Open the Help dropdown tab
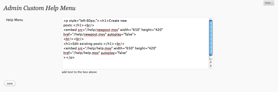The width and height of the screenshot is (278, 92). point(269,3)
